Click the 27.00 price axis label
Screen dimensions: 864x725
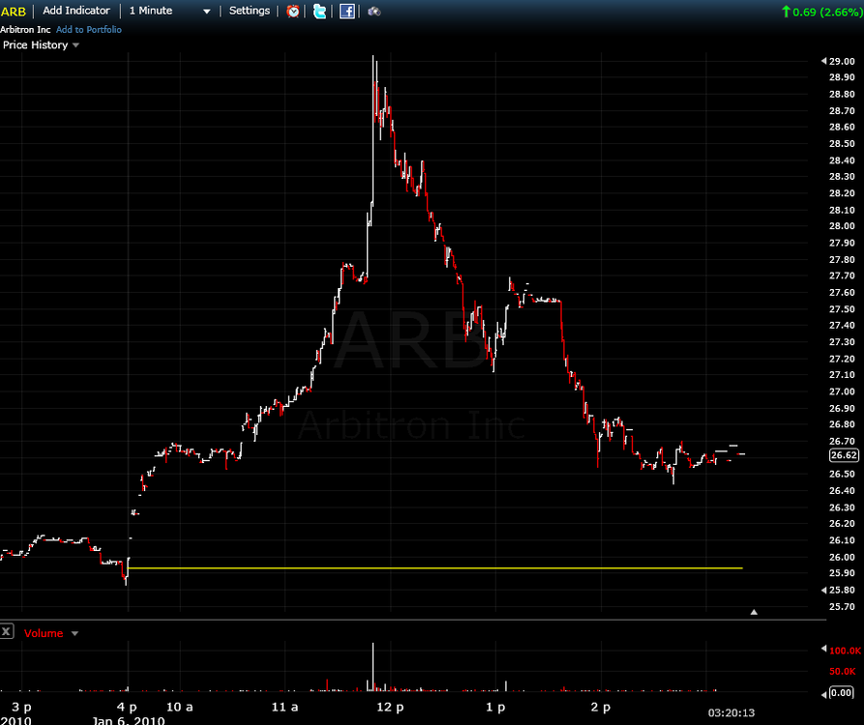click(x=842, y=391)
